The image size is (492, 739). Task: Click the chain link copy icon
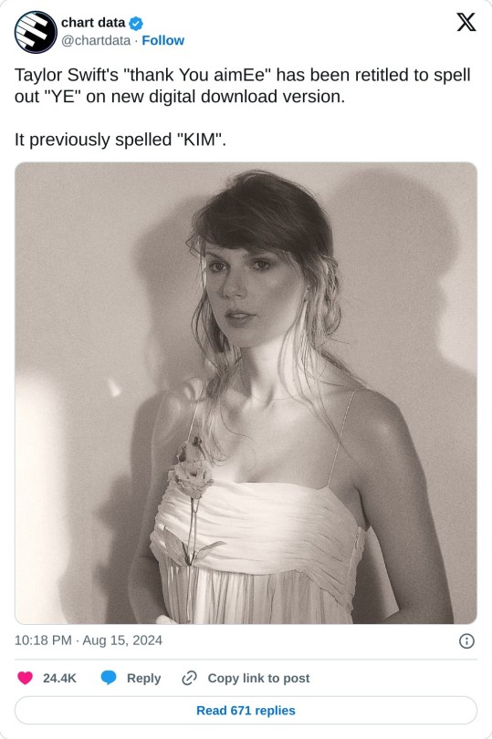point(189,678)
